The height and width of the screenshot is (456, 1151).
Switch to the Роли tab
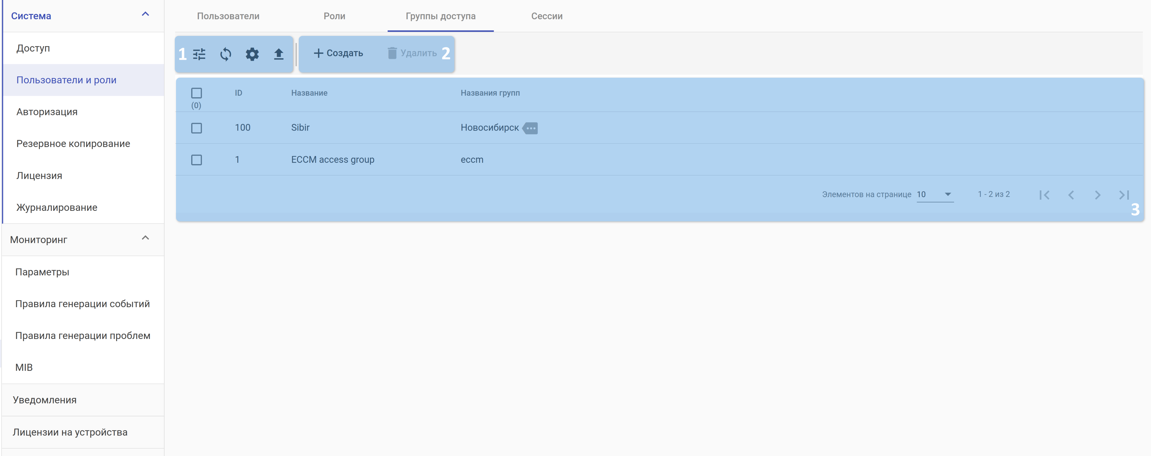(334, 16)
